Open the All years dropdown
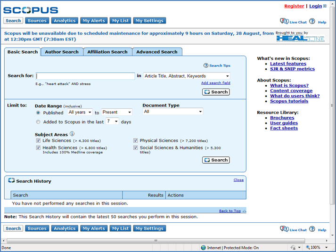This screenshot has width=336, height=252. tap(80, 112)
